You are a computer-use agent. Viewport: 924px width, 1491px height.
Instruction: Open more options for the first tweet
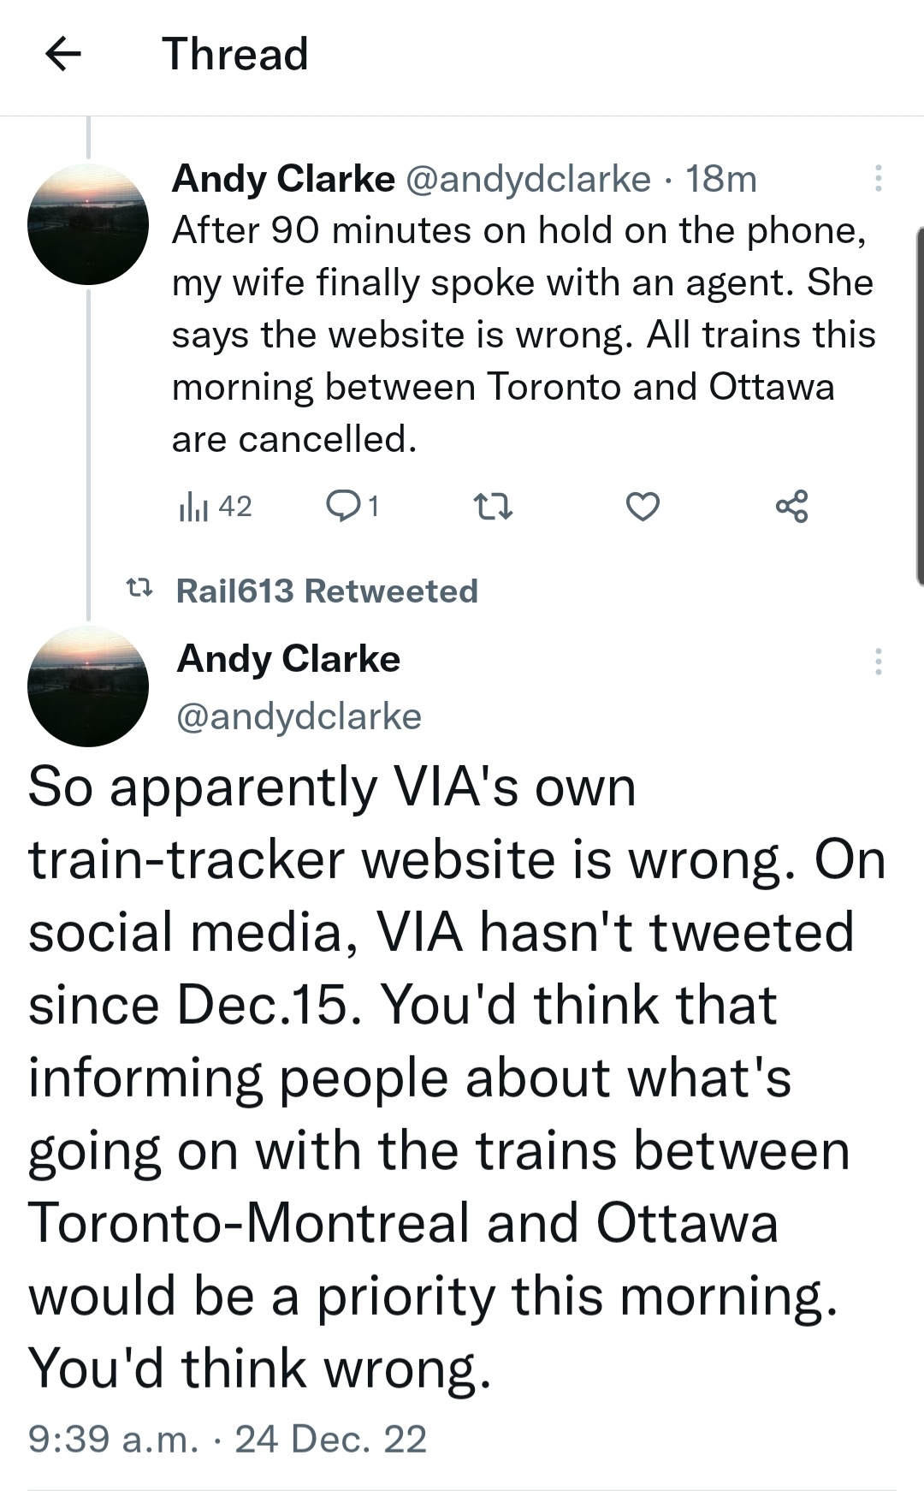pyautogui.click(x=877, y=178)
